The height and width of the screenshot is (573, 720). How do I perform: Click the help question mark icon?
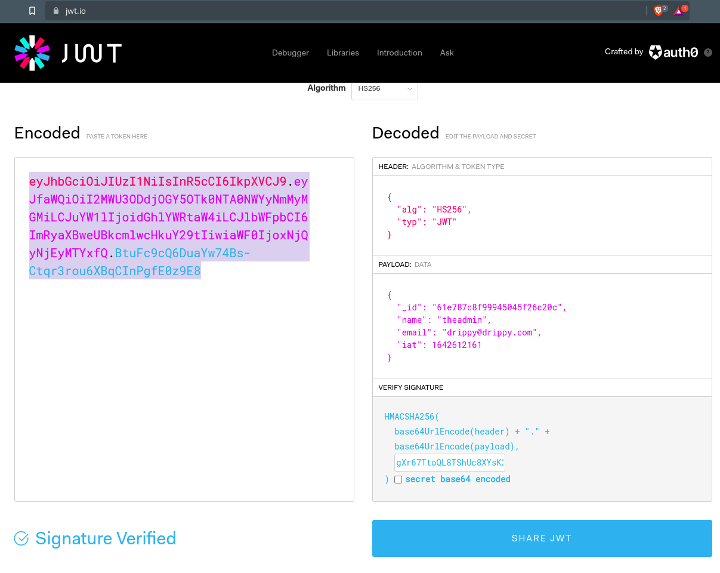[708, 53]
